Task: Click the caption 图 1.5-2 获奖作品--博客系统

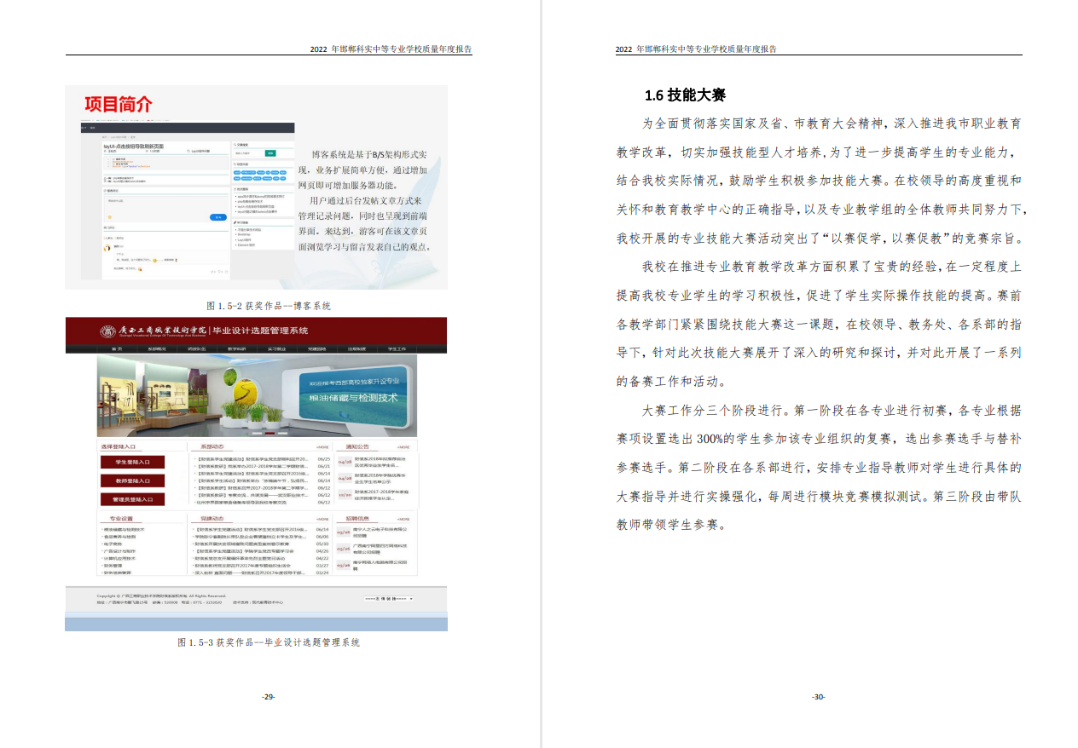Action: coord(269,306)
